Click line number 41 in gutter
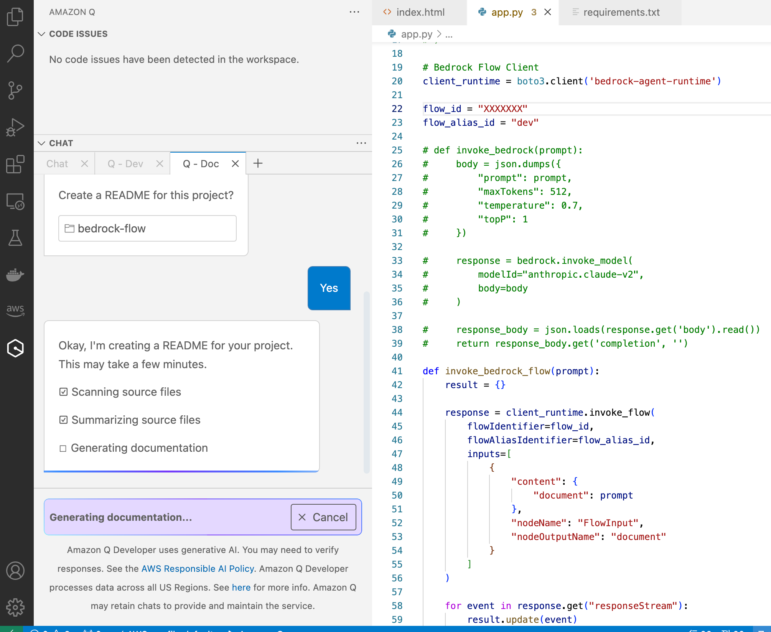The height and width of the screenshot is (632, 771). [x=397, y=371]
